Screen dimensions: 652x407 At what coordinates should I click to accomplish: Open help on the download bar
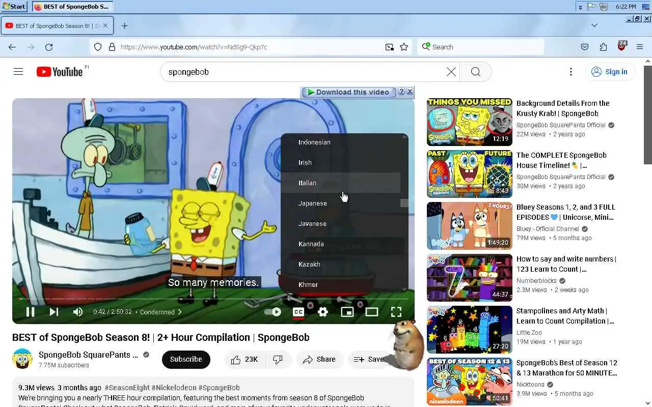click(401, 92)
